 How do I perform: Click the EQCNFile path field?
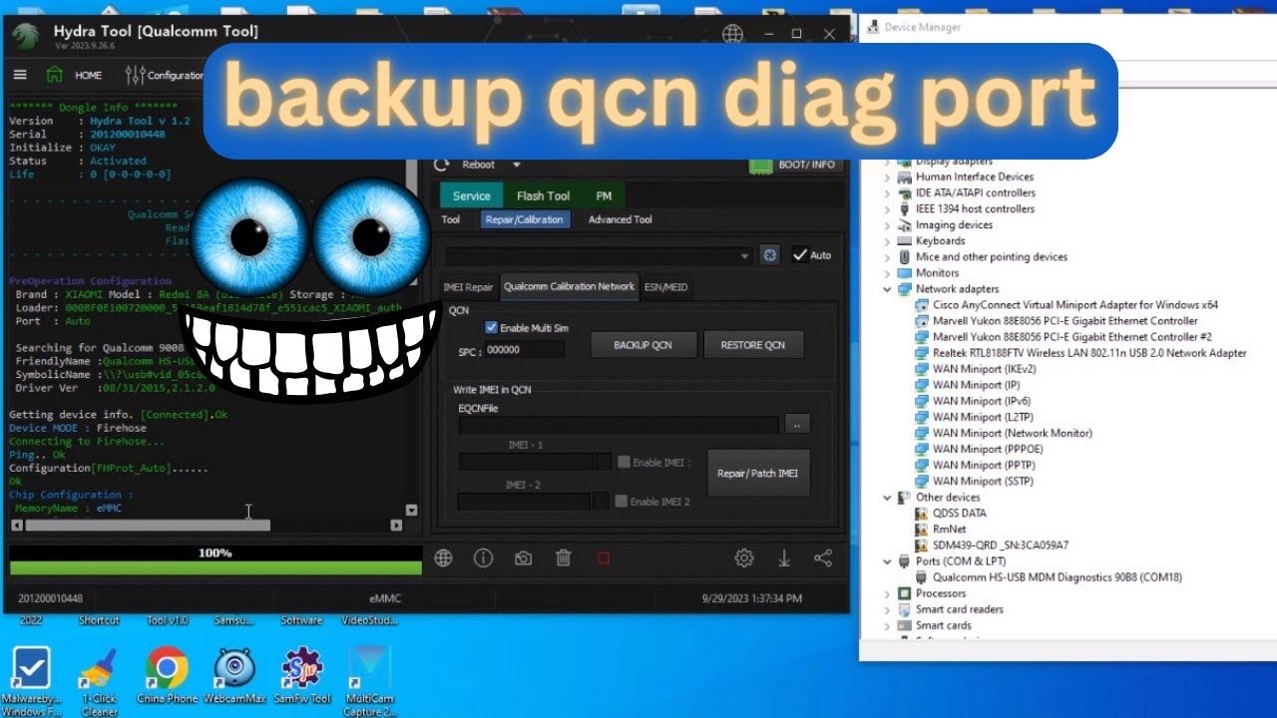(619, 425)
